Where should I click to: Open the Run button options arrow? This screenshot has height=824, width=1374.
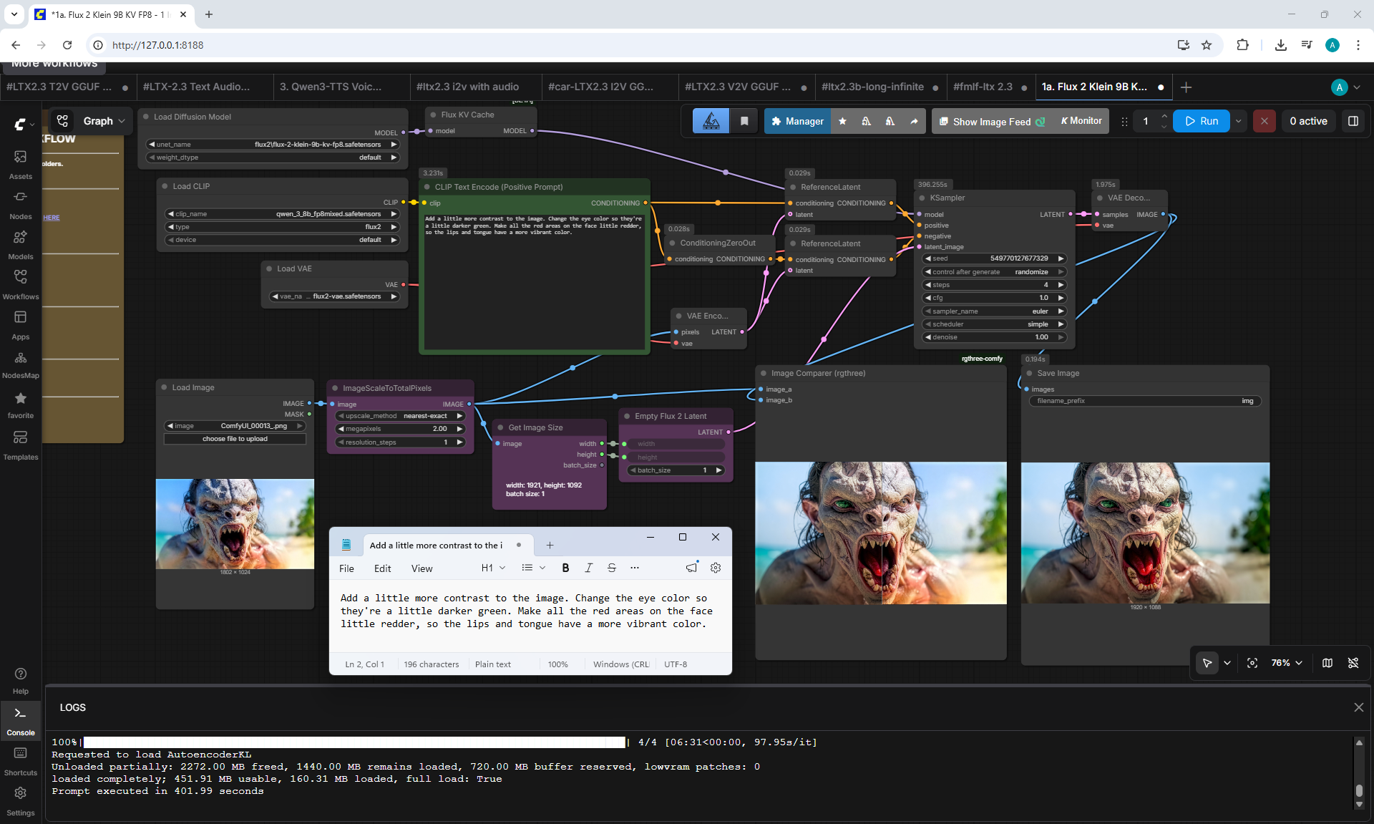1239,121
